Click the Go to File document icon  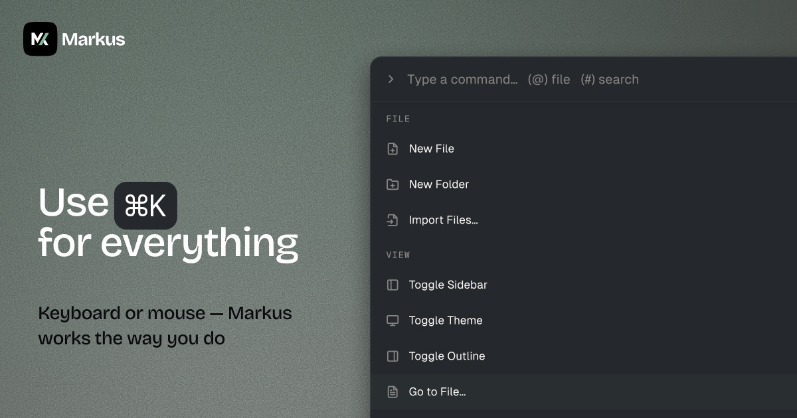click(x=393, y=392)
